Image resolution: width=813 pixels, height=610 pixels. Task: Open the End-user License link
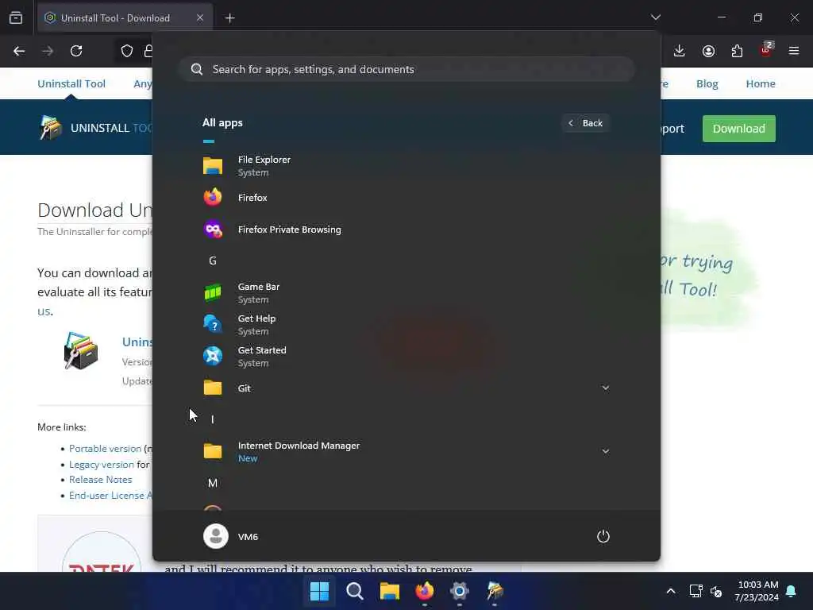tap(110, 496)
